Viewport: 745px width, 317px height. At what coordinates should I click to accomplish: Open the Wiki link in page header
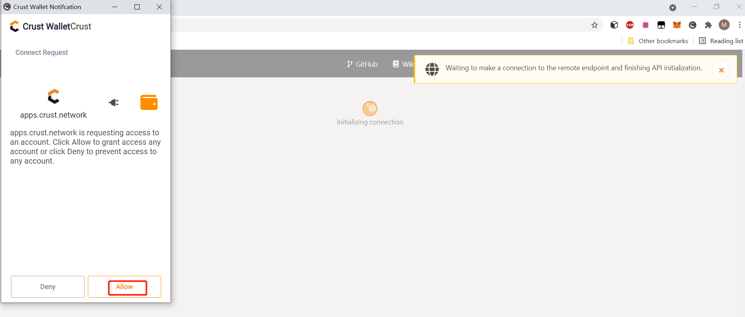click(403, 64)
